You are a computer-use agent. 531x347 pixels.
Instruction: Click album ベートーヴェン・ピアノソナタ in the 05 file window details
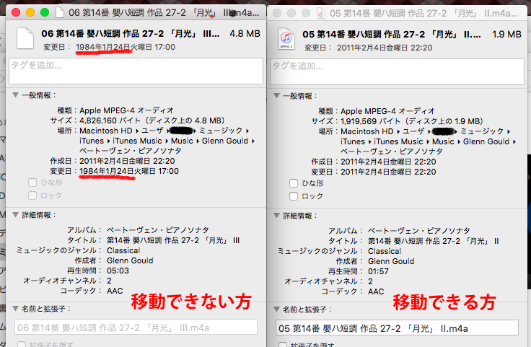(419, 231)
